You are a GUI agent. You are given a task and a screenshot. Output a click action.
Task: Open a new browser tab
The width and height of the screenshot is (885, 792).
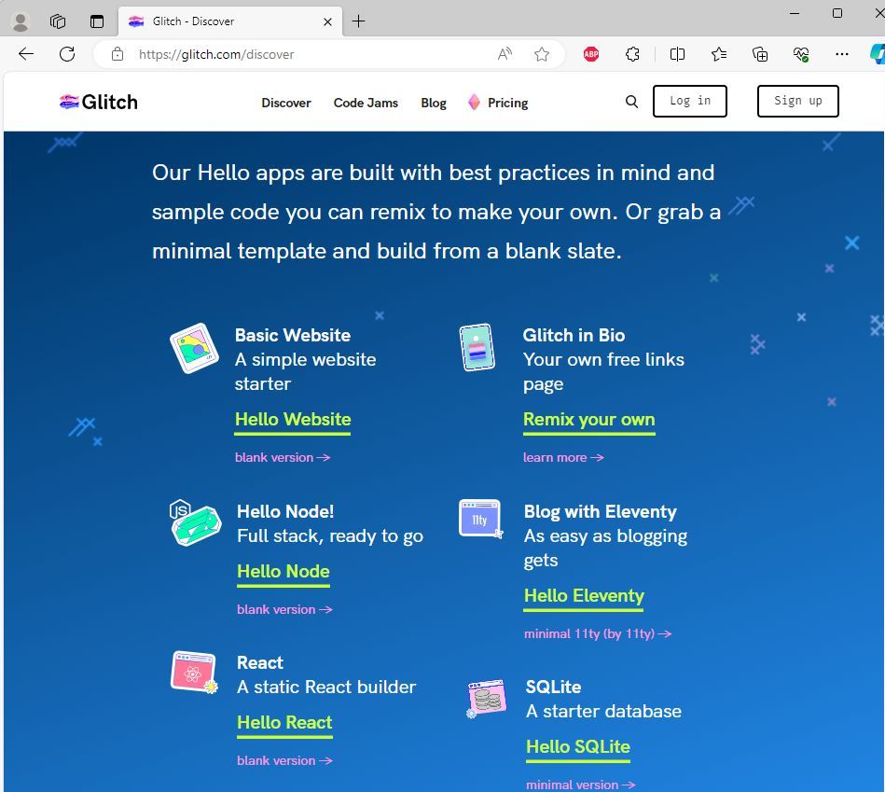click(x=359, y=21)
